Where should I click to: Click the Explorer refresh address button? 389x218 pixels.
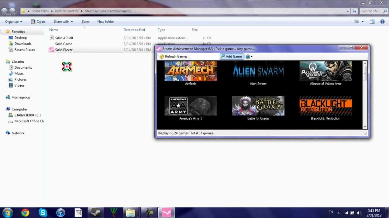coord(354,11)
